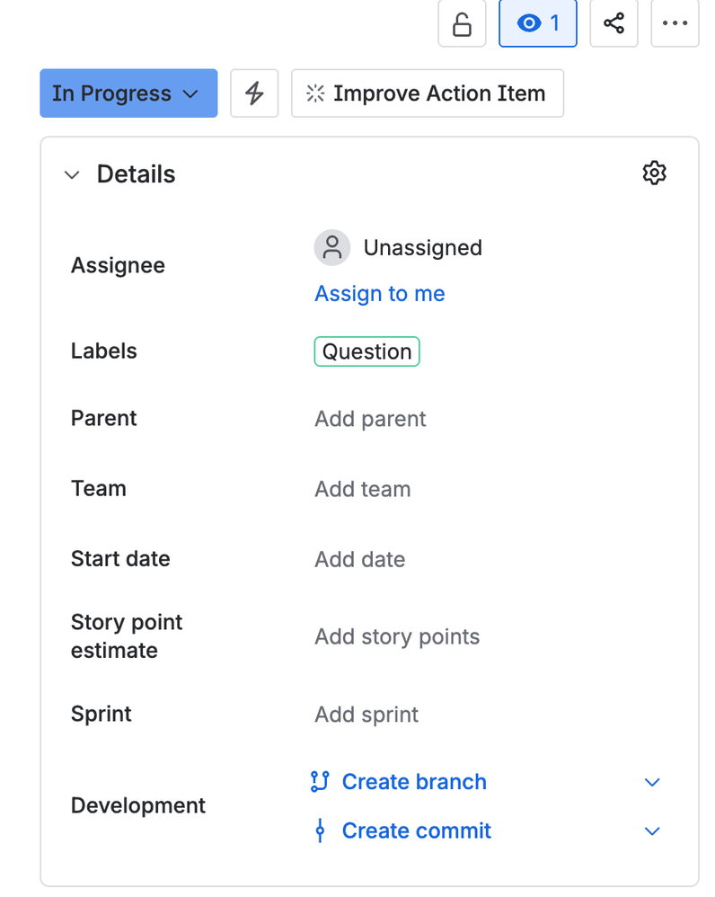Click the share icon
The width and height of the screenshot is (715, 897).
[613, 24]
